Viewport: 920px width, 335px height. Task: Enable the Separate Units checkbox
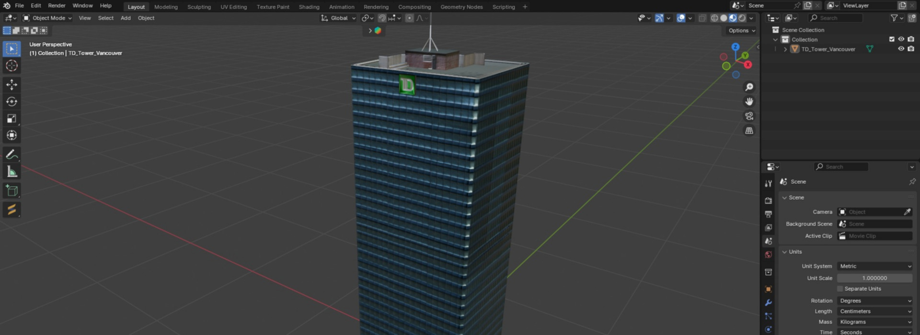[840, 289]
